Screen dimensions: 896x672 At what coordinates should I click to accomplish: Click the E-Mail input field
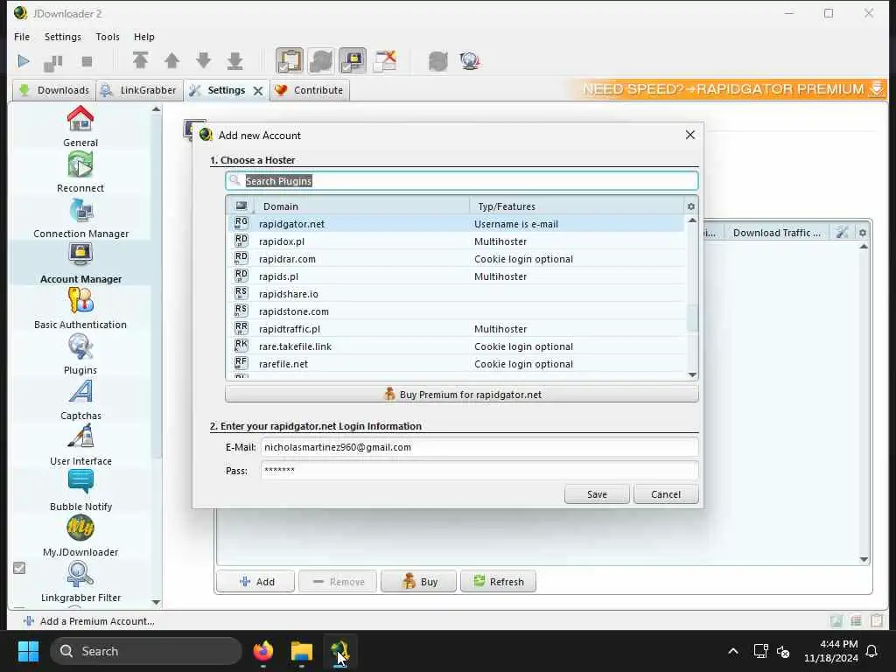(x=479, y=447)
